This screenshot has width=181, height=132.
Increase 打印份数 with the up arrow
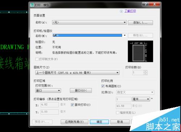[x=145, y=71]
